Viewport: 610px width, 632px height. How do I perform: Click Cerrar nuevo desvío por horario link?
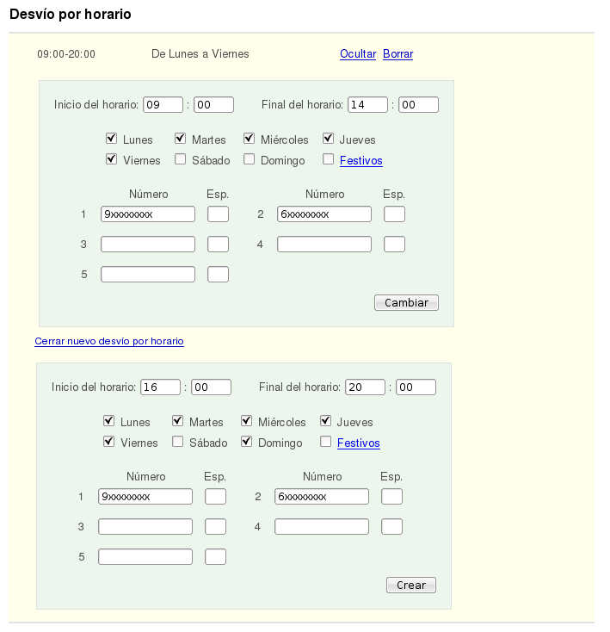[109, 341]
